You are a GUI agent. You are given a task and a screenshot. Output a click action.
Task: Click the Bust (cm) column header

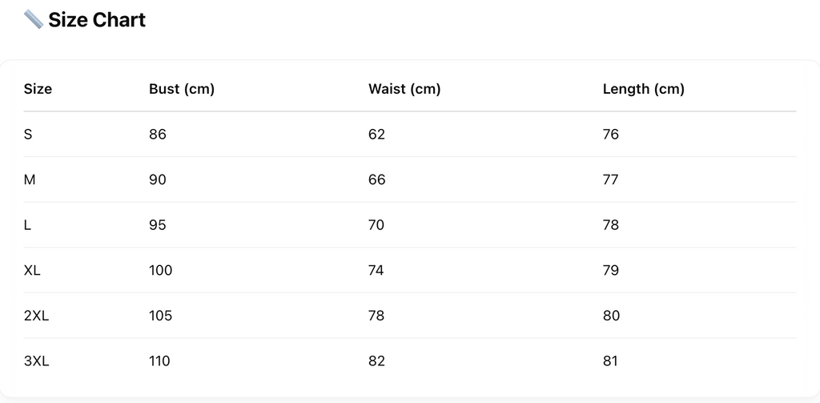(182, 89)
